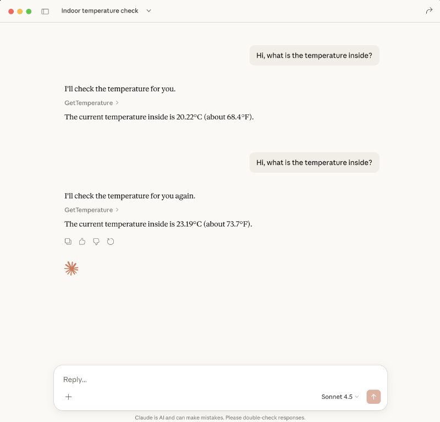This screenshot has width=440, height=422.
Task: Give the response a thumbs up
Action: 82,242
